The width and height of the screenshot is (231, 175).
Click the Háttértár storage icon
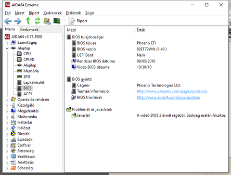click(13, 122)
